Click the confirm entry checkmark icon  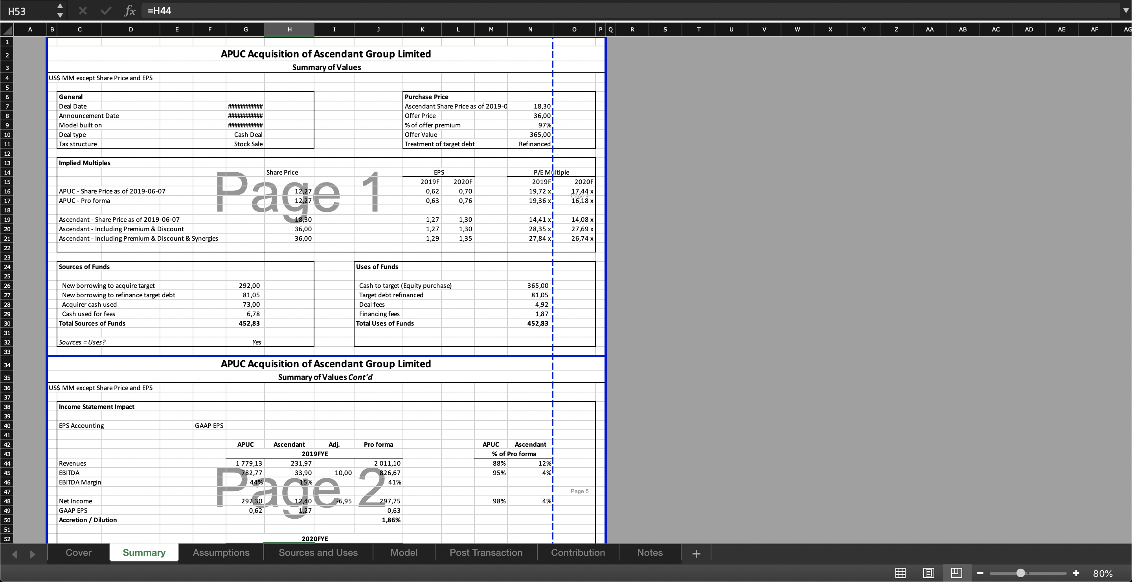click(105, 11)
